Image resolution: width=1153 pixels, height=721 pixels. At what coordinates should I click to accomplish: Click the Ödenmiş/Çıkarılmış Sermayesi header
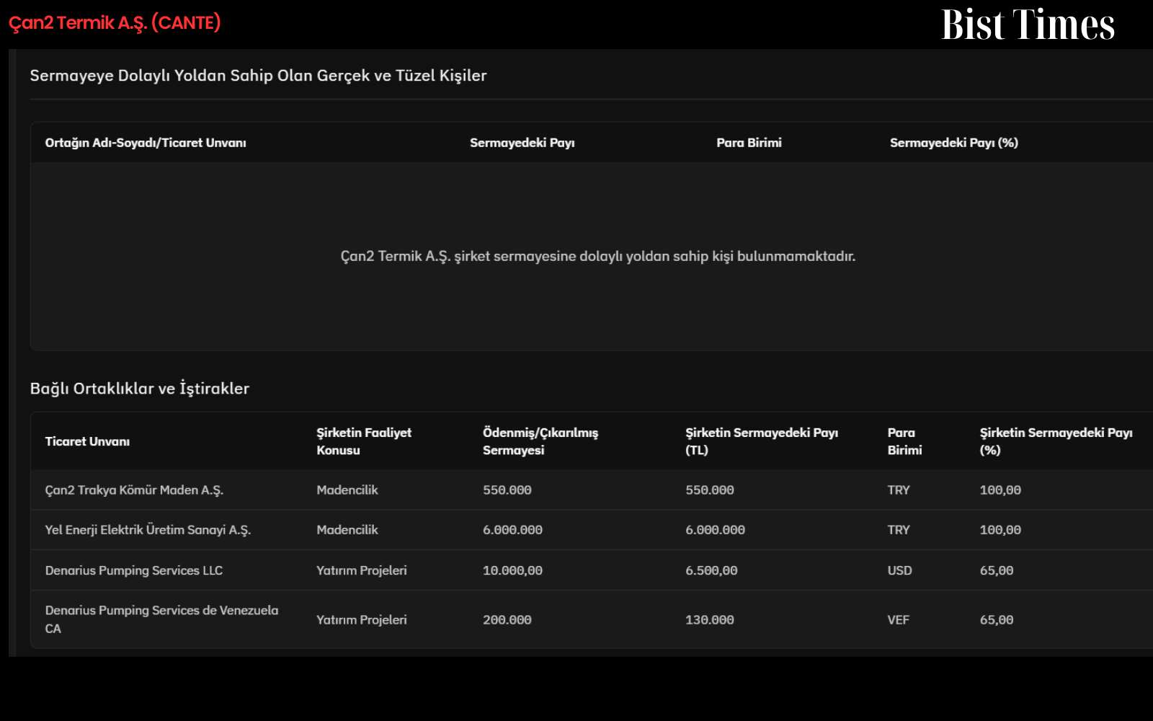coord(540,441)
